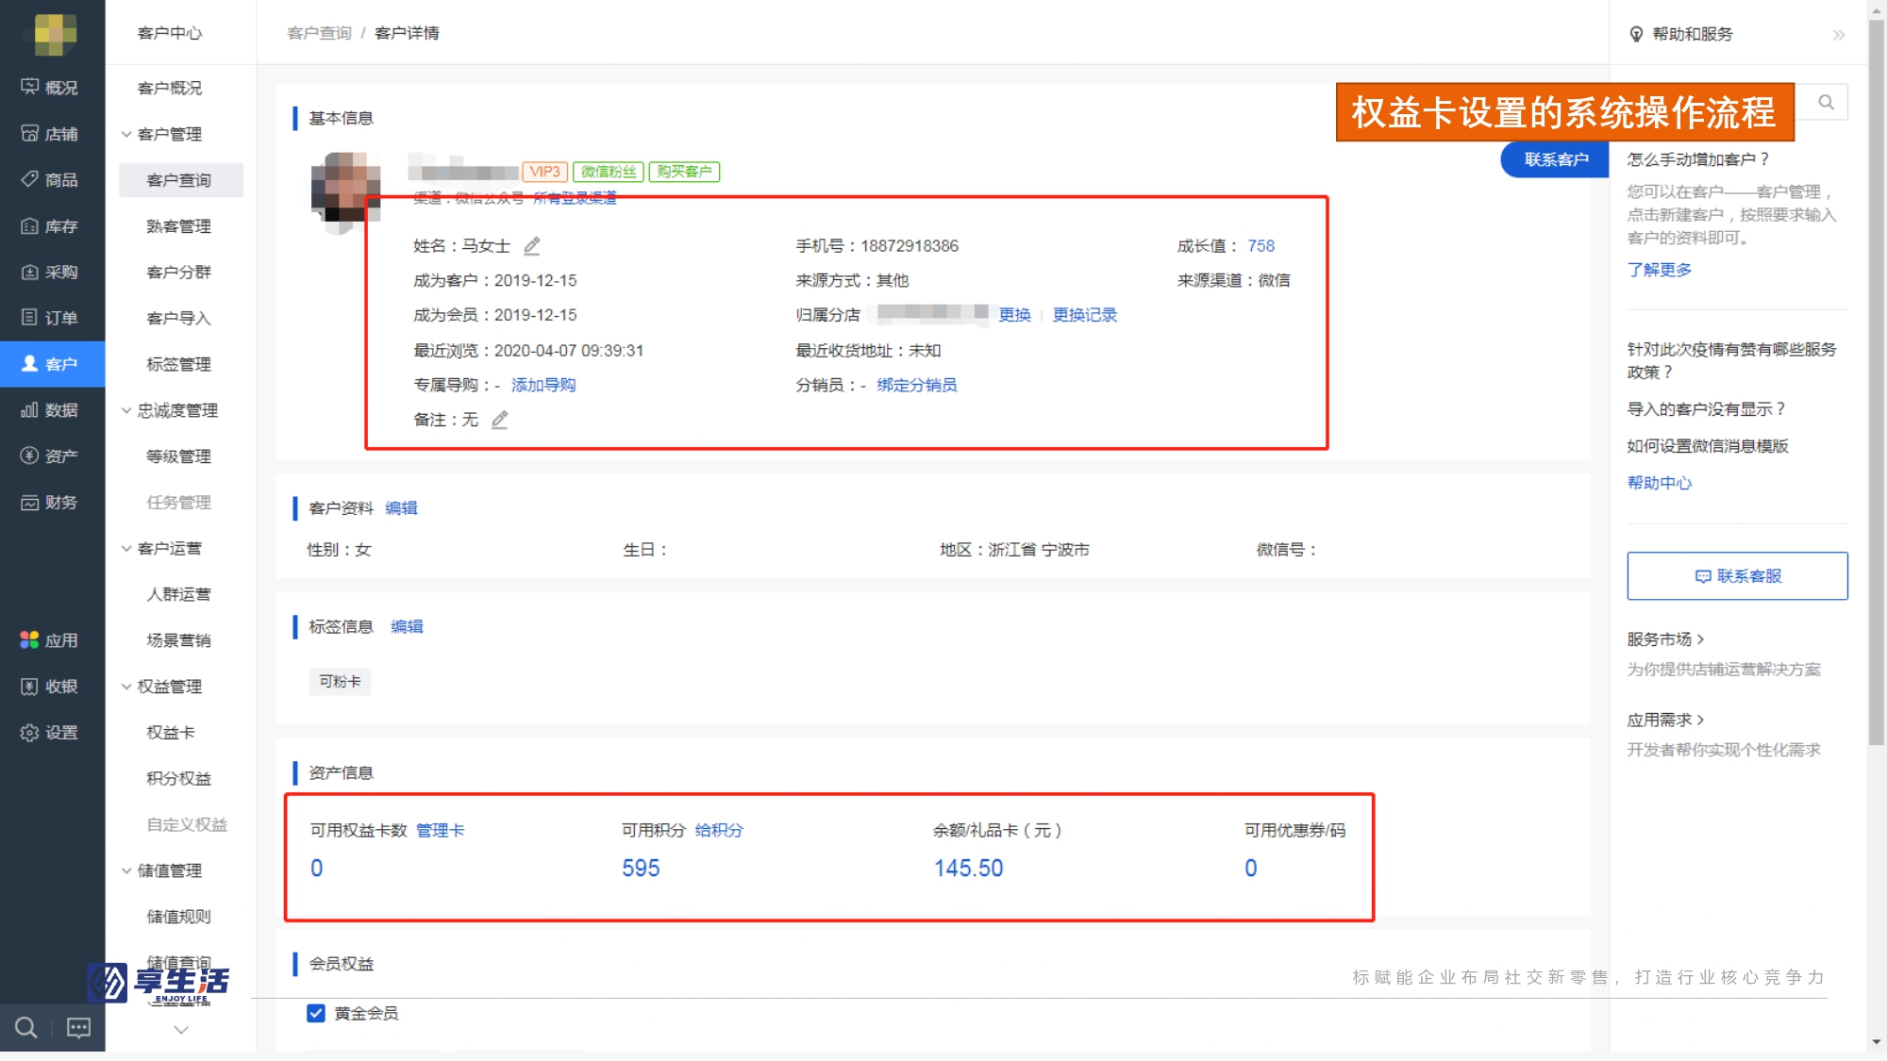
Task: Open 服务市场 link with arrow
Action: point(1666,639)
